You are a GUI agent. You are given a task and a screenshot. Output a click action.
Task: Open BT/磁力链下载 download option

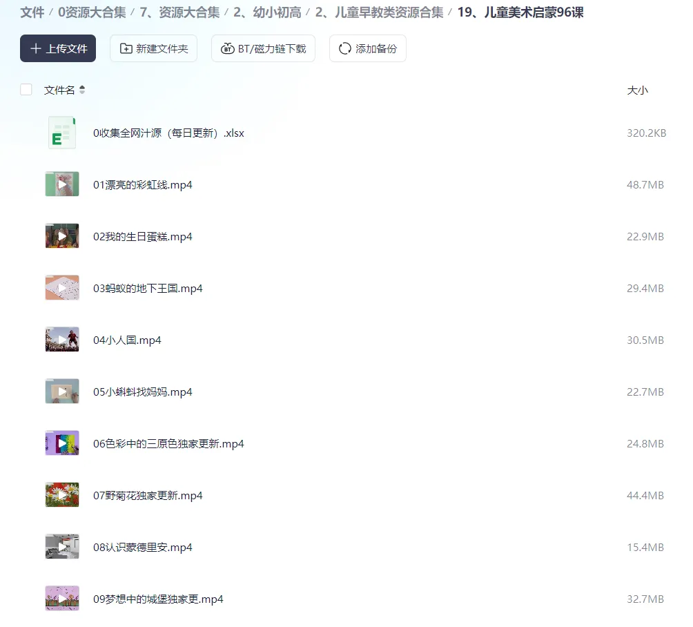click(x=263, y=48)
